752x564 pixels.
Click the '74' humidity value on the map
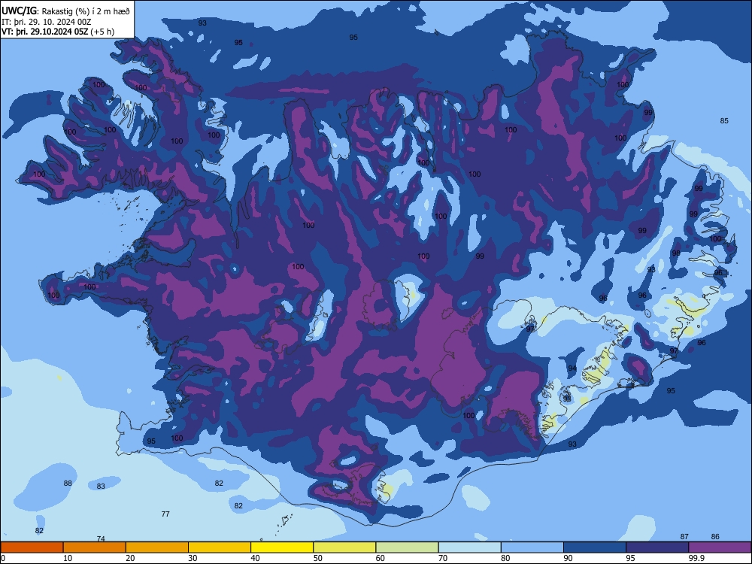(x=101, y=538)
